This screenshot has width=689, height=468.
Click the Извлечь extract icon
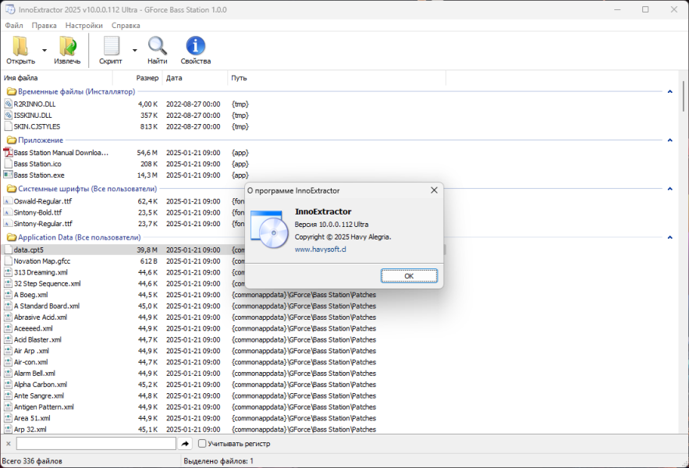(67, 46)
